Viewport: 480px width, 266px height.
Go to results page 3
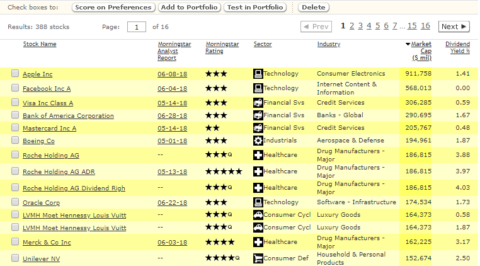[360, 26]
